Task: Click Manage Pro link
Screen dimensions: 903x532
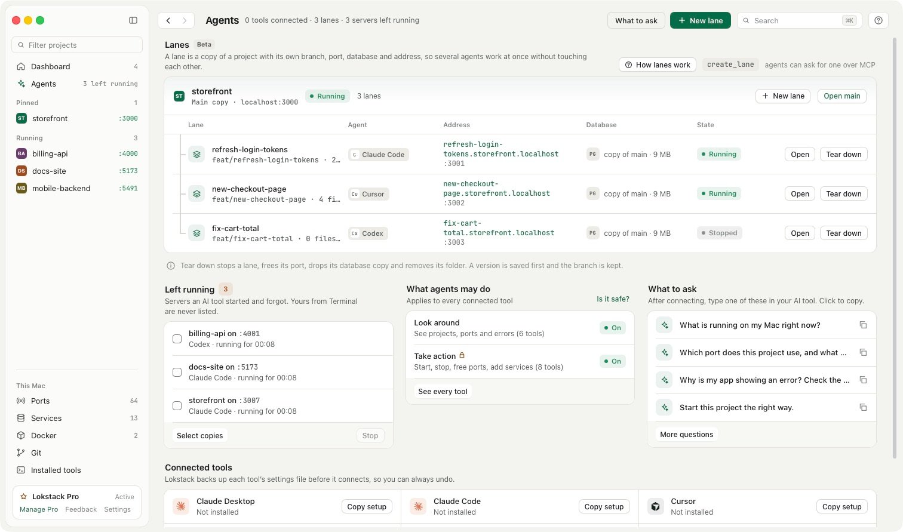Action: point(39,509)
